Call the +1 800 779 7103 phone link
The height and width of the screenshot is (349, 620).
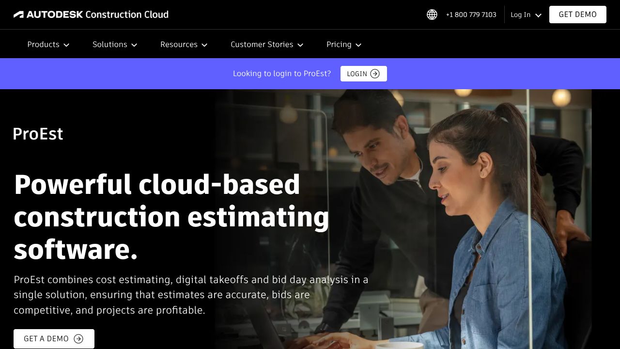tap(471, 15)
